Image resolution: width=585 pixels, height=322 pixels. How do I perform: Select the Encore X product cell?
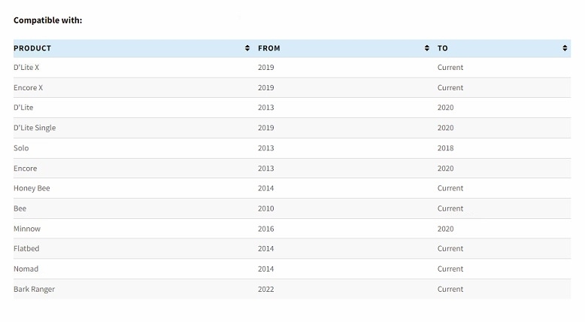pos(29,88)
